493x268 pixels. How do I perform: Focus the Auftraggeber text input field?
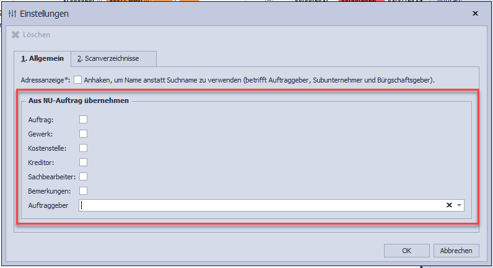point(260,205)
